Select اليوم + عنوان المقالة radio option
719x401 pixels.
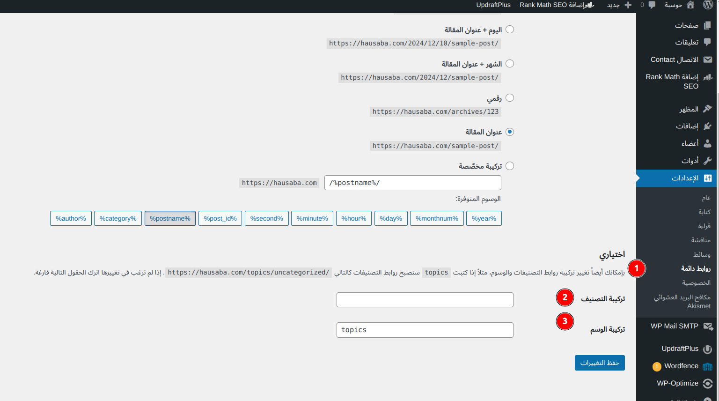tap(510, 30)
